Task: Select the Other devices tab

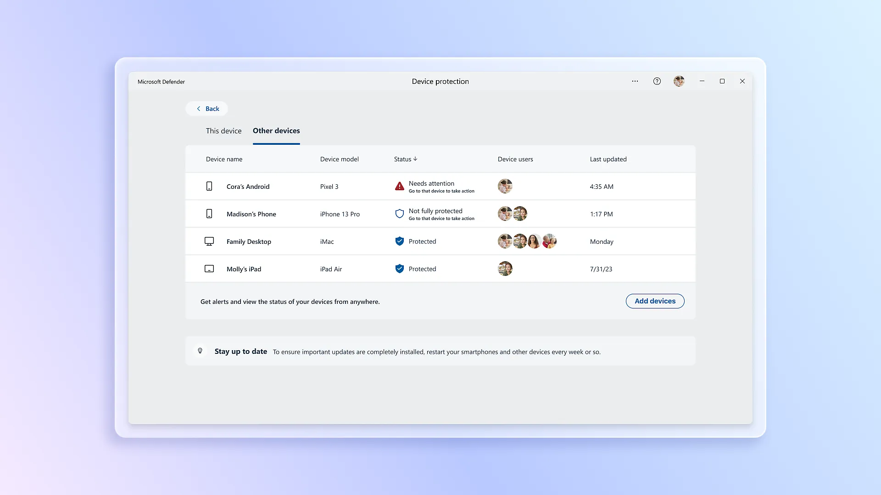Action: tap(276, 131)
